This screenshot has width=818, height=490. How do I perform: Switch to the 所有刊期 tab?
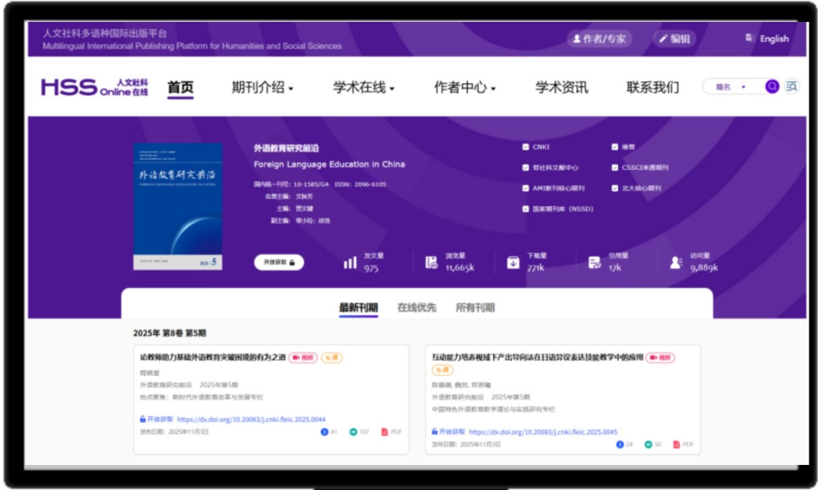click(x=475, y=307)
